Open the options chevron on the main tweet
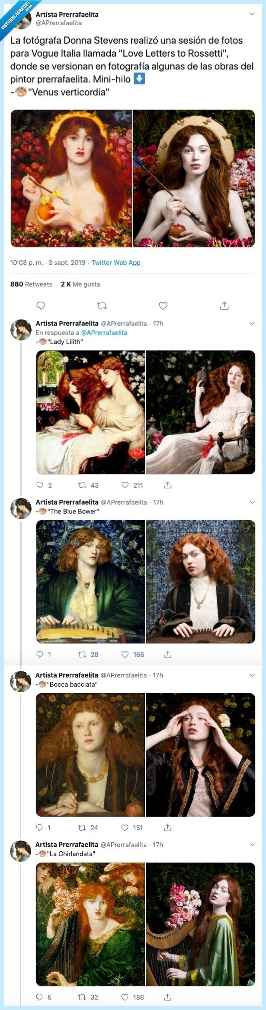Image resolution: width=266 pixels, height=1010 pixels. (253, 13)
